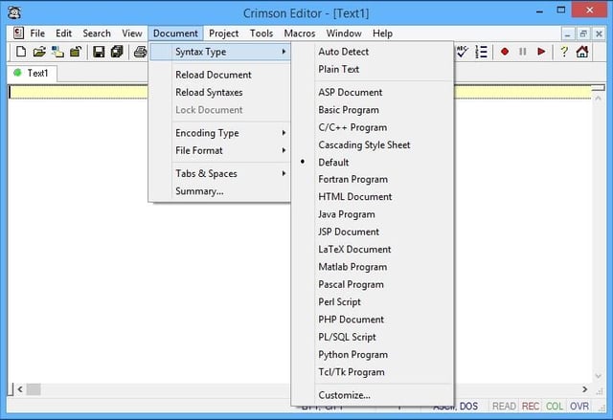Click Reload Syntaxes menu entry
The image size is (613, 420).
click(x=219, y=92)
